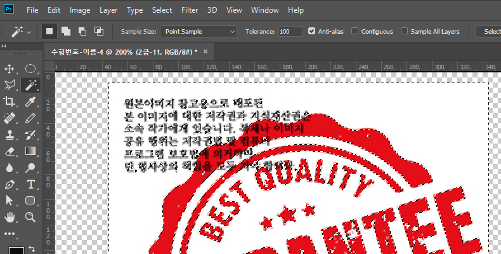Collapse the toolbox with double-arrow icon
The image size is (501, 254).
[x=4, y=46]
